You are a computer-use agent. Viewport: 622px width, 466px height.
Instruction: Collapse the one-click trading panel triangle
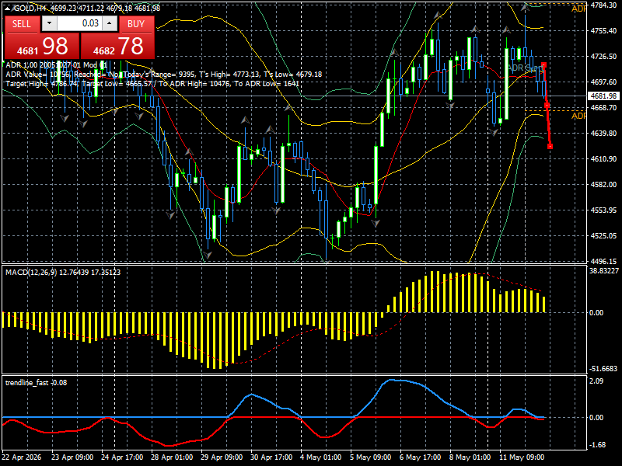9,8
